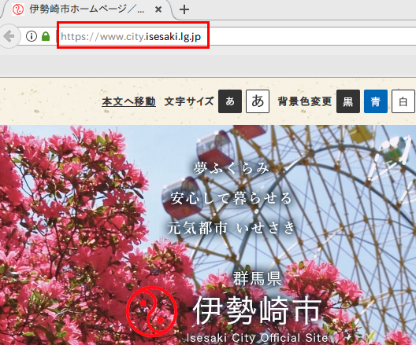Open the site information icon
This screenshot has height=345, width=416.
tap(32, 36)
